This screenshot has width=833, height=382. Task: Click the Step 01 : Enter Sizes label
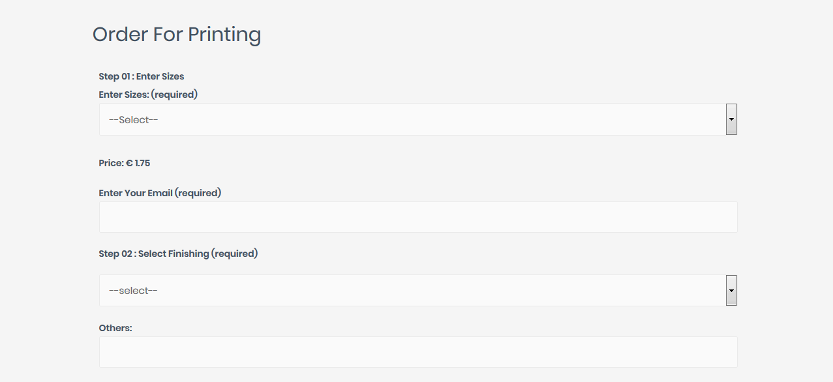pyautogui.click(x=142, y=76)
